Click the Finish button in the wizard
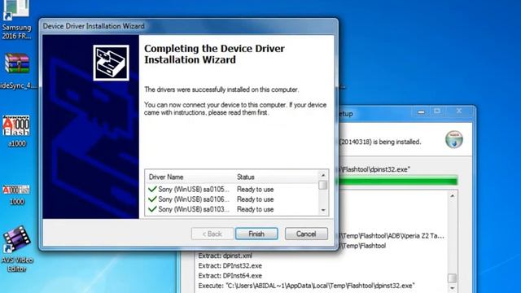Image resolution: width=521 pixels, height=293 pixels. click(x=256, y=234)
